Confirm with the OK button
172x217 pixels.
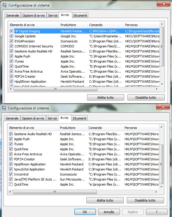point(85,212)
